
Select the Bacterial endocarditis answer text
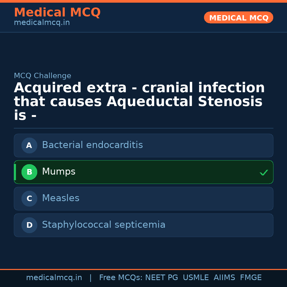click(92, 145)
